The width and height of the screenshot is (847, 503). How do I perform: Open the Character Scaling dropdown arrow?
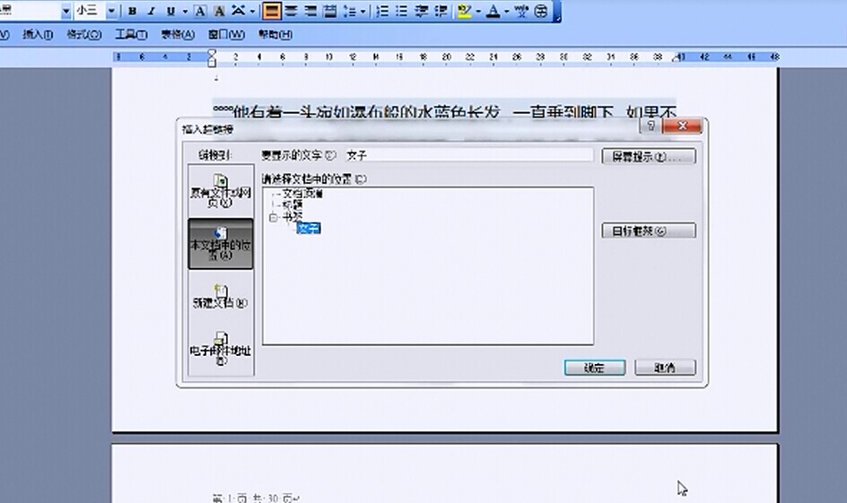[252, 11]
